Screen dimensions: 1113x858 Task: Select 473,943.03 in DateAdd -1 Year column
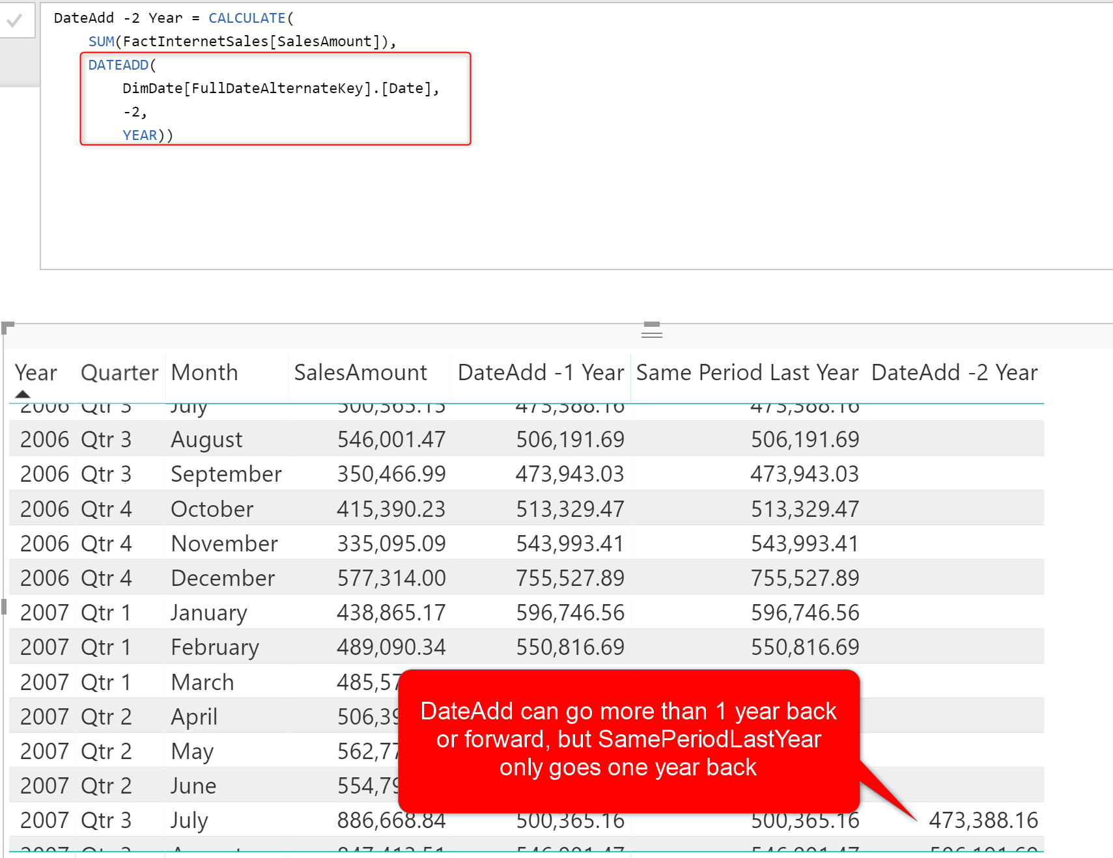[571, 474]
